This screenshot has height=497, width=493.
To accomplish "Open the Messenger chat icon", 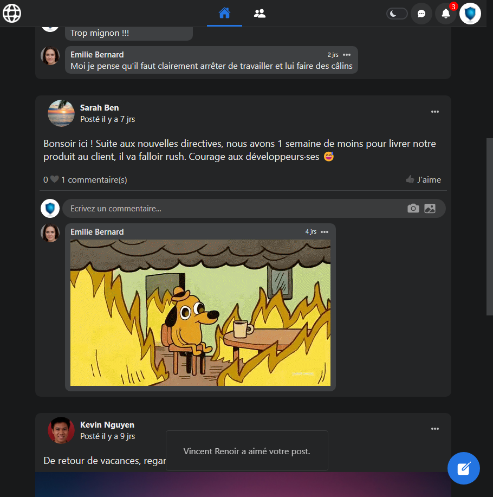I will tap(421, 14).
